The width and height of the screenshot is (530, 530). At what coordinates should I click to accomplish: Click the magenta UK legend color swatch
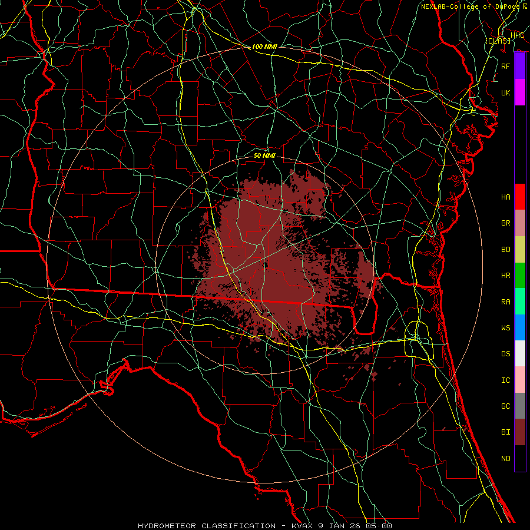[x=520, y=92]
